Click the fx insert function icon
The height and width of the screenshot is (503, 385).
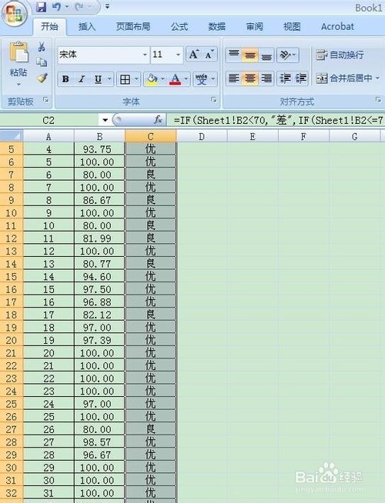tap(158, 120)
